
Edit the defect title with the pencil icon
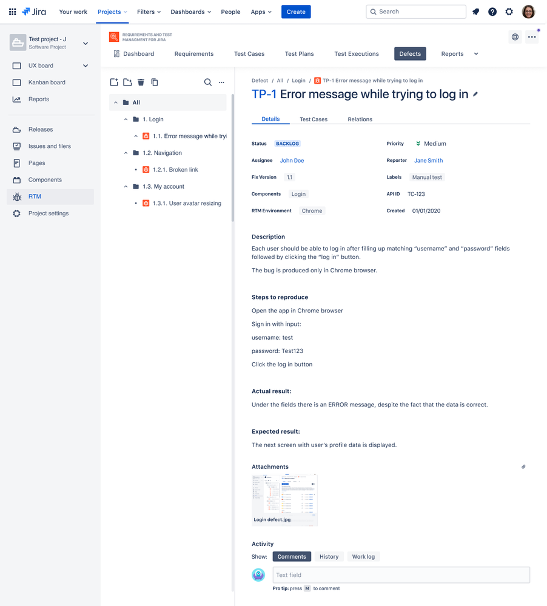tap(475, 95)
